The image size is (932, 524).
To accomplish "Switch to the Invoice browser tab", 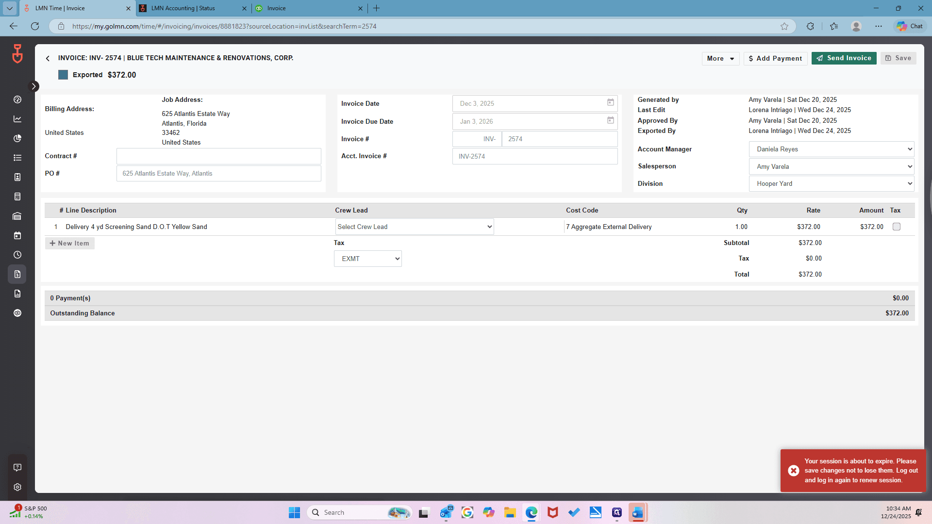I will [310, 8].
